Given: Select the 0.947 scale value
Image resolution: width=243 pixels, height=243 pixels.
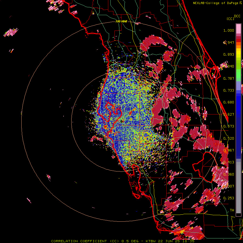Looking at the screenshot, I should click(x=229, y=42).
